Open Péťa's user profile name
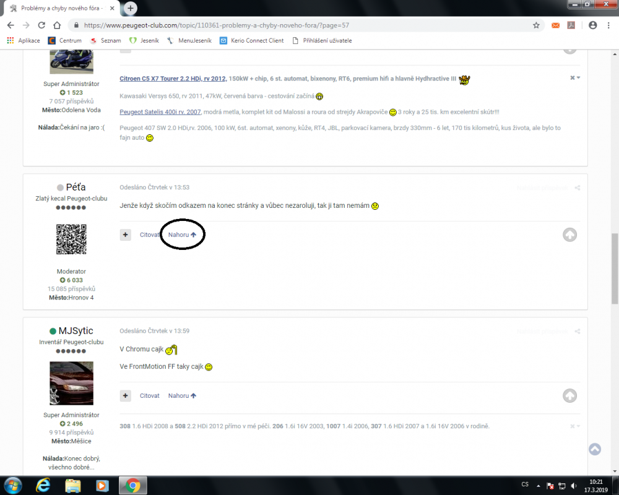 [76, 187]
